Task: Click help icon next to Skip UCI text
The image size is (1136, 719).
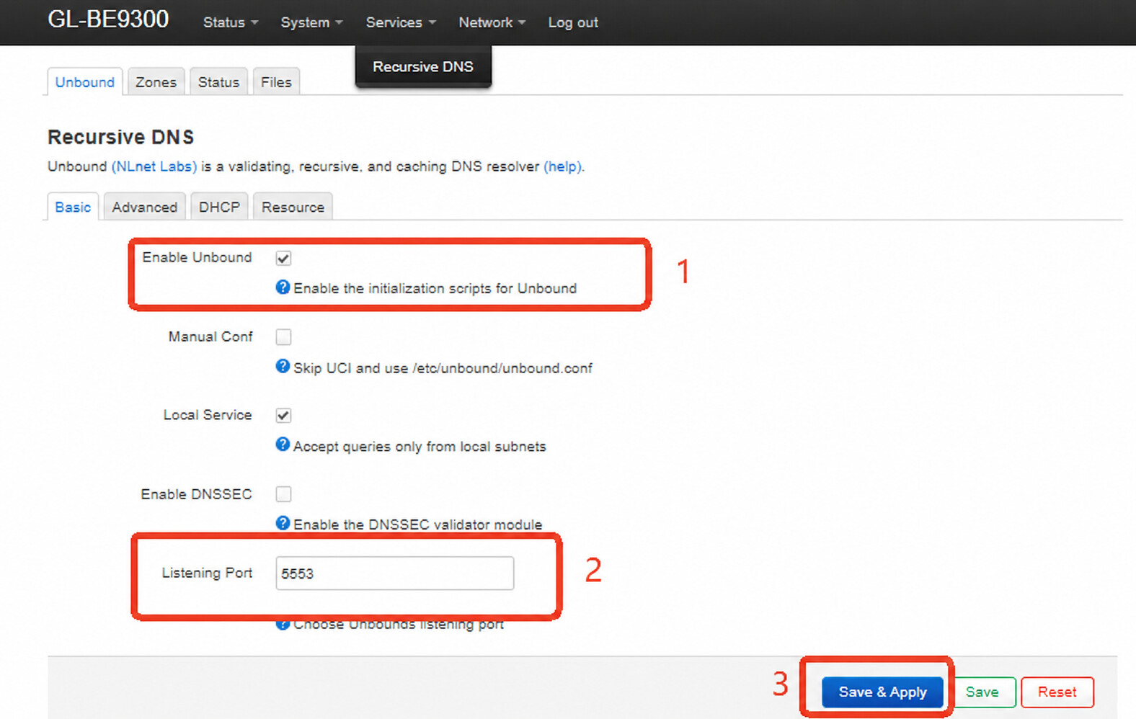Action: tap(283, 366)
